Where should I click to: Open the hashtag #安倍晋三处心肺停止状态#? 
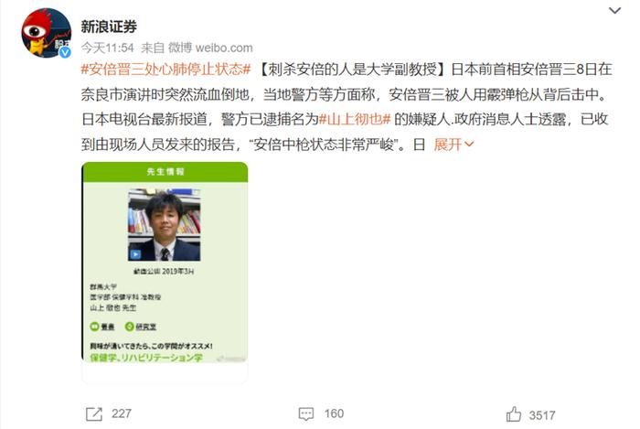click(x=165, y=70)
